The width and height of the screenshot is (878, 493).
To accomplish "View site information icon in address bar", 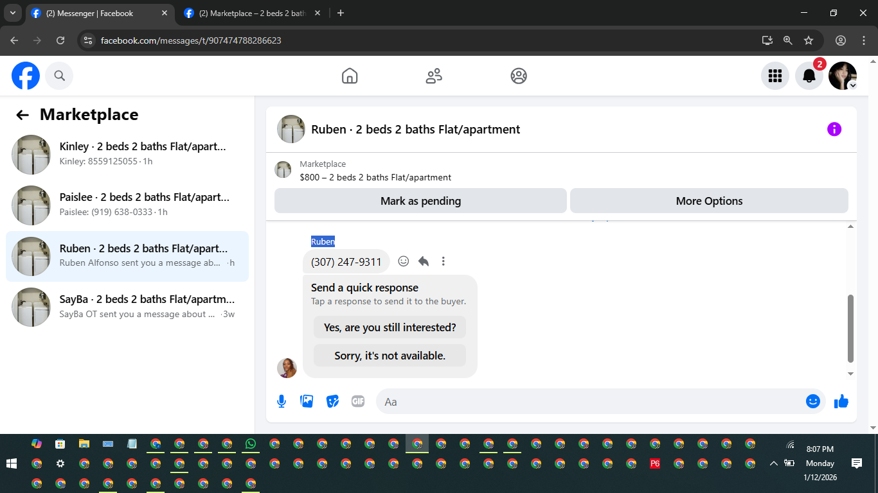I will (89, 40).
